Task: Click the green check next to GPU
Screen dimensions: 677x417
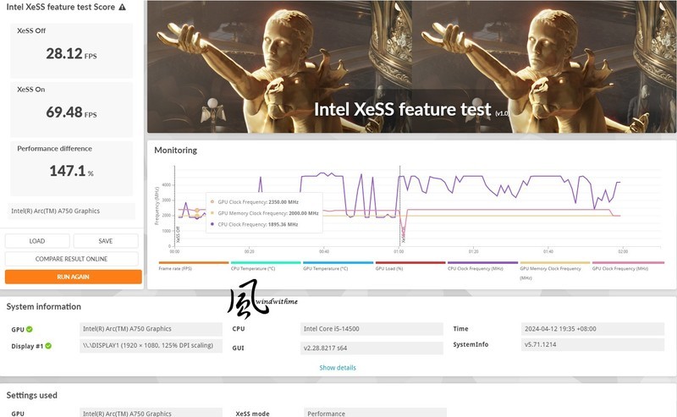Action: pyautogui.click(x=30, y=329)
